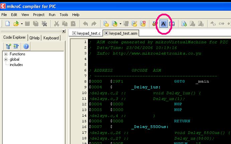The height and width of the screenshot is (144, 231).
Task: Click the gear Build settings icon
Action: click(154, 24)
